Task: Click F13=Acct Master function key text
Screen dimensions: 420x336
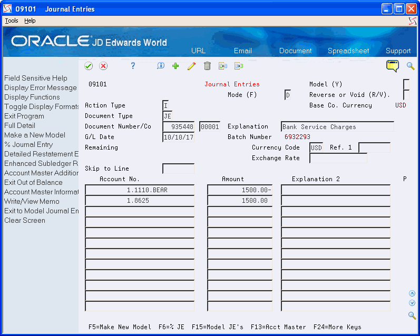Action: [x=278, y=327]
